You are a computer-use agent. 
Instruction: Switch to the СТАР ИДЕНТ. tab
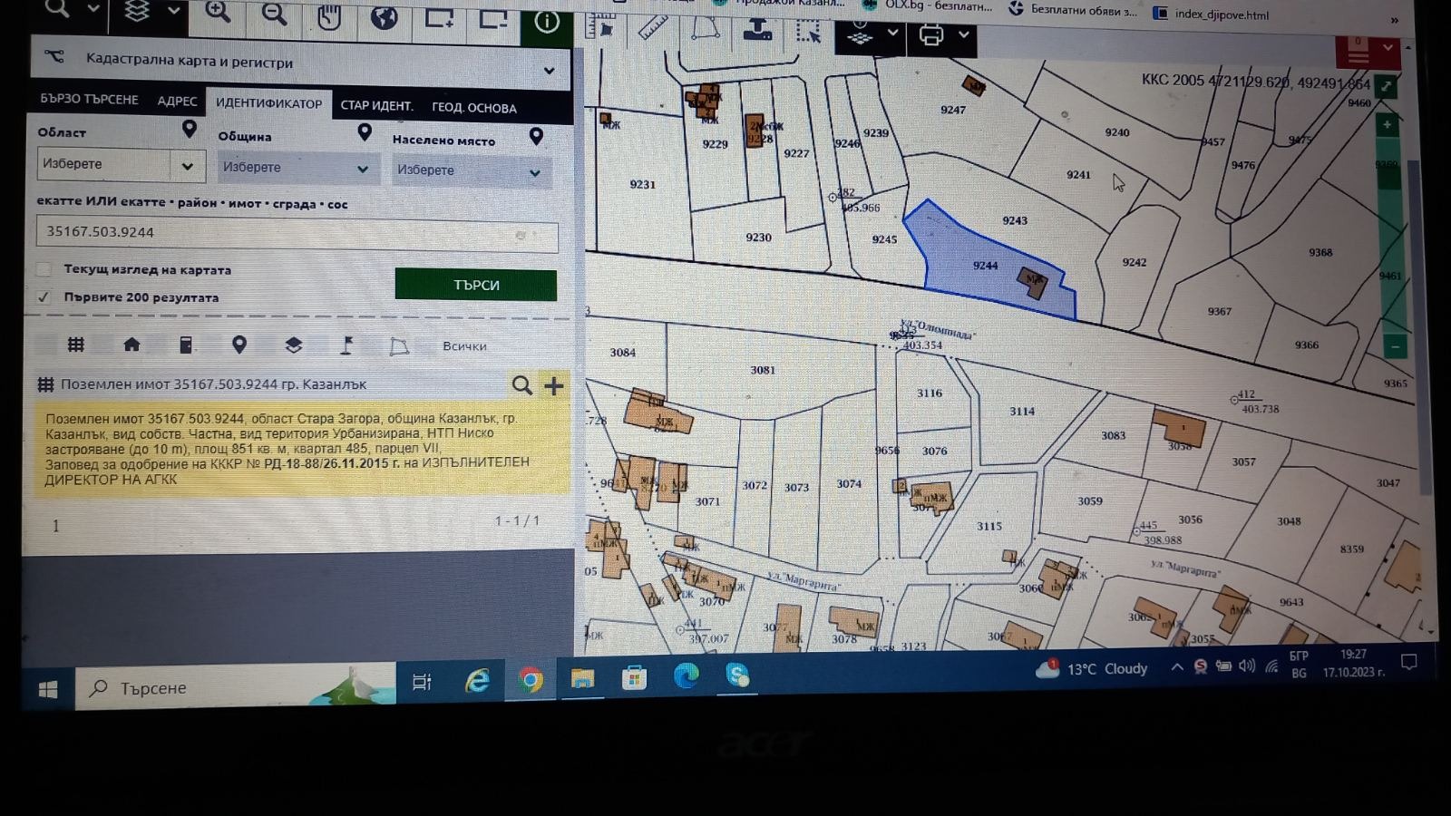click(376, 105)
